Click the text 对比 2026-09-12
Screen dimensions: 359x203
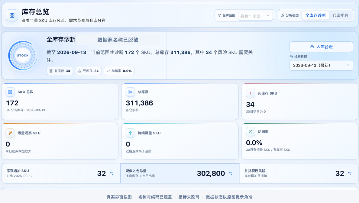click(19, 176)
